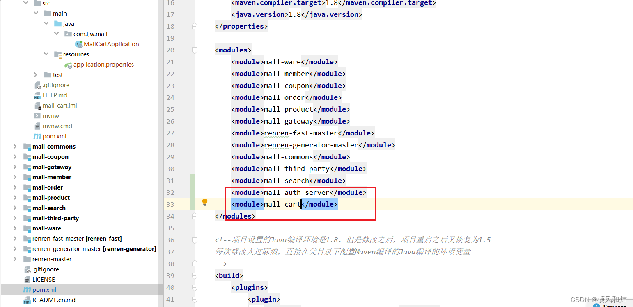Collapse the com.ljw.mall package
Viewport: 633px width, 307px height.
click(56, 34)
